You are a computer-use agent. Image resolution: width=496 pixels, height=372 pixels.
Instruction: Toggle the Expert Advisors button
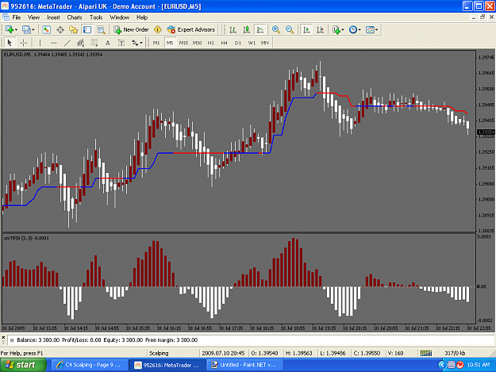click(x=191, y=29)
